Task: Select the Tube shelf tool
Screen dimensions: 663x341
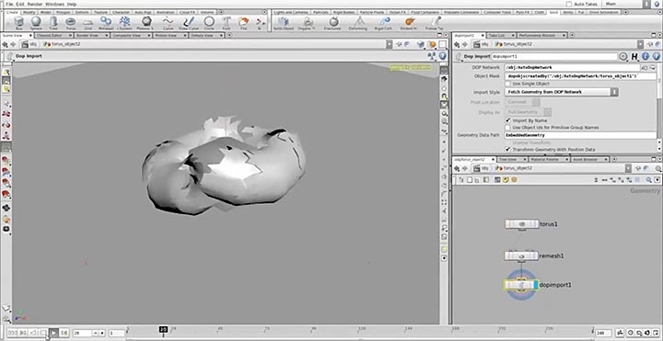Action: tap(53, 23)
